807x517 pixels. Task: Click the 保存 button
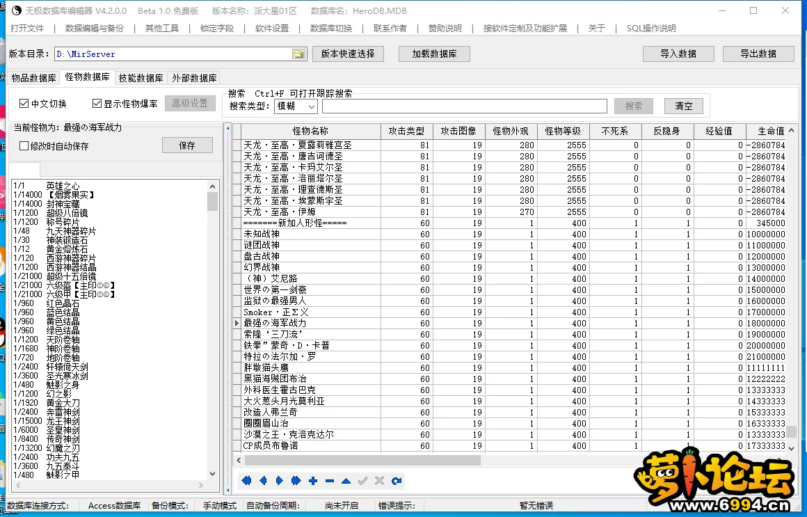point(187,145)
